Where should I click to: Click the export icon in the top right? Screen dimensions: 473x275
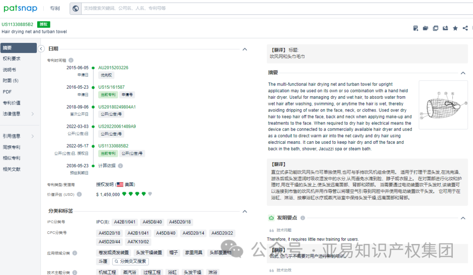(445, 28)
